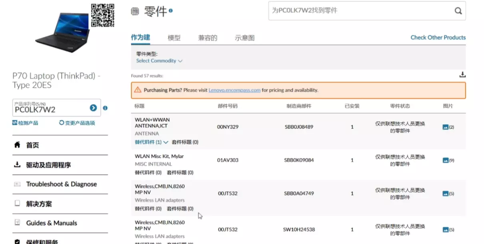Image resolution: width=484 pixels, height=244 pixels.
Task: Scan the QR code thumbnail at top left
Action: click(103, 15)
